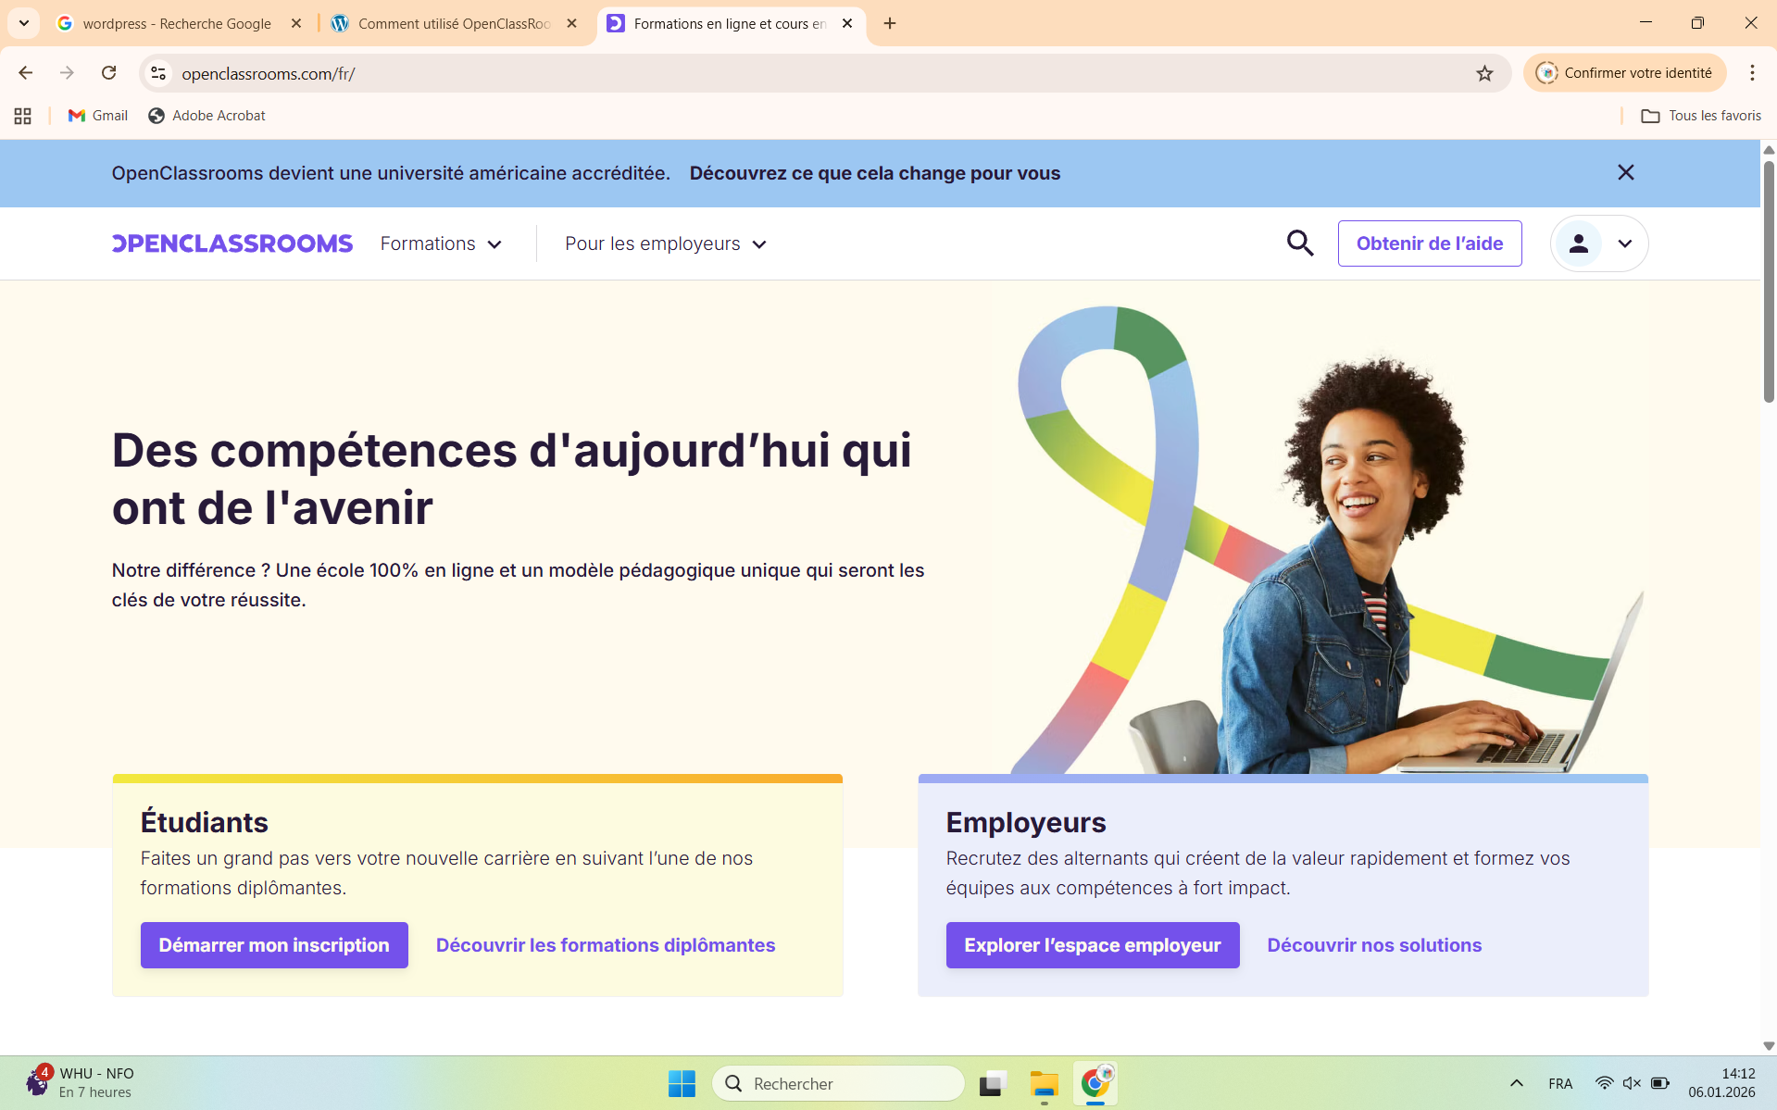Viewport: 1777px width, 1110px height.
Task: Switch to the wordpress Google search tab
Action: [176, 23]
